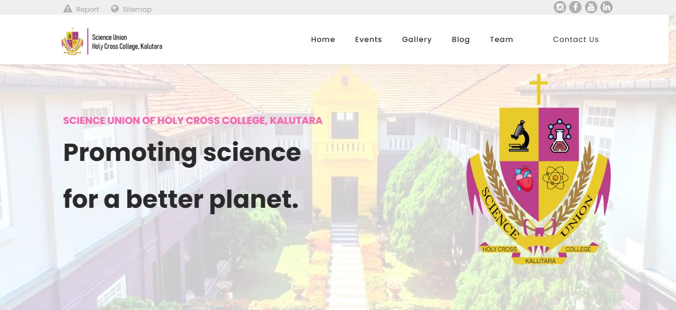This screenshot has height=310, width=676.
Task: Click the 'Promoting science' headline text
Action: 182,153
